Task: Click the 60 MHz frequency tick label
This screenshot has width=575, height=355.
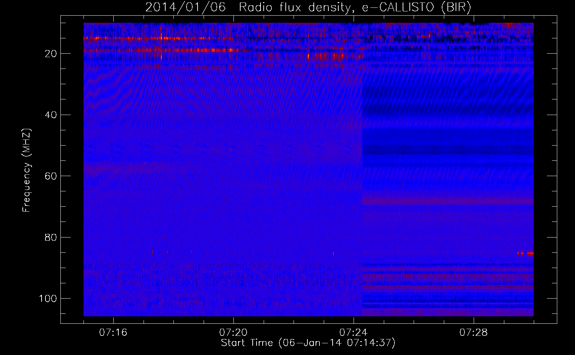Action: pyautogui.click(x=51, y=176)
